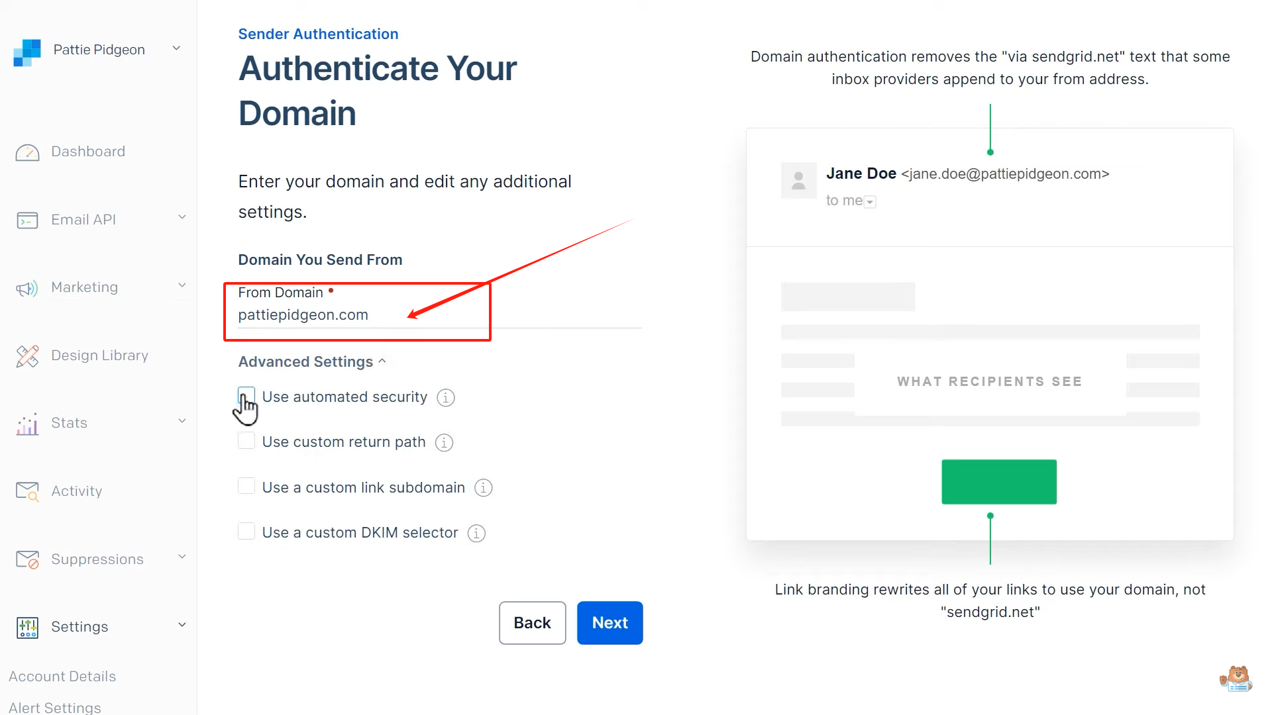Image resolution: width=1272 pixels, height=715 pixels.
Task: Expand the Pattie Pidgeon account menu
Action: click(176, 48)
